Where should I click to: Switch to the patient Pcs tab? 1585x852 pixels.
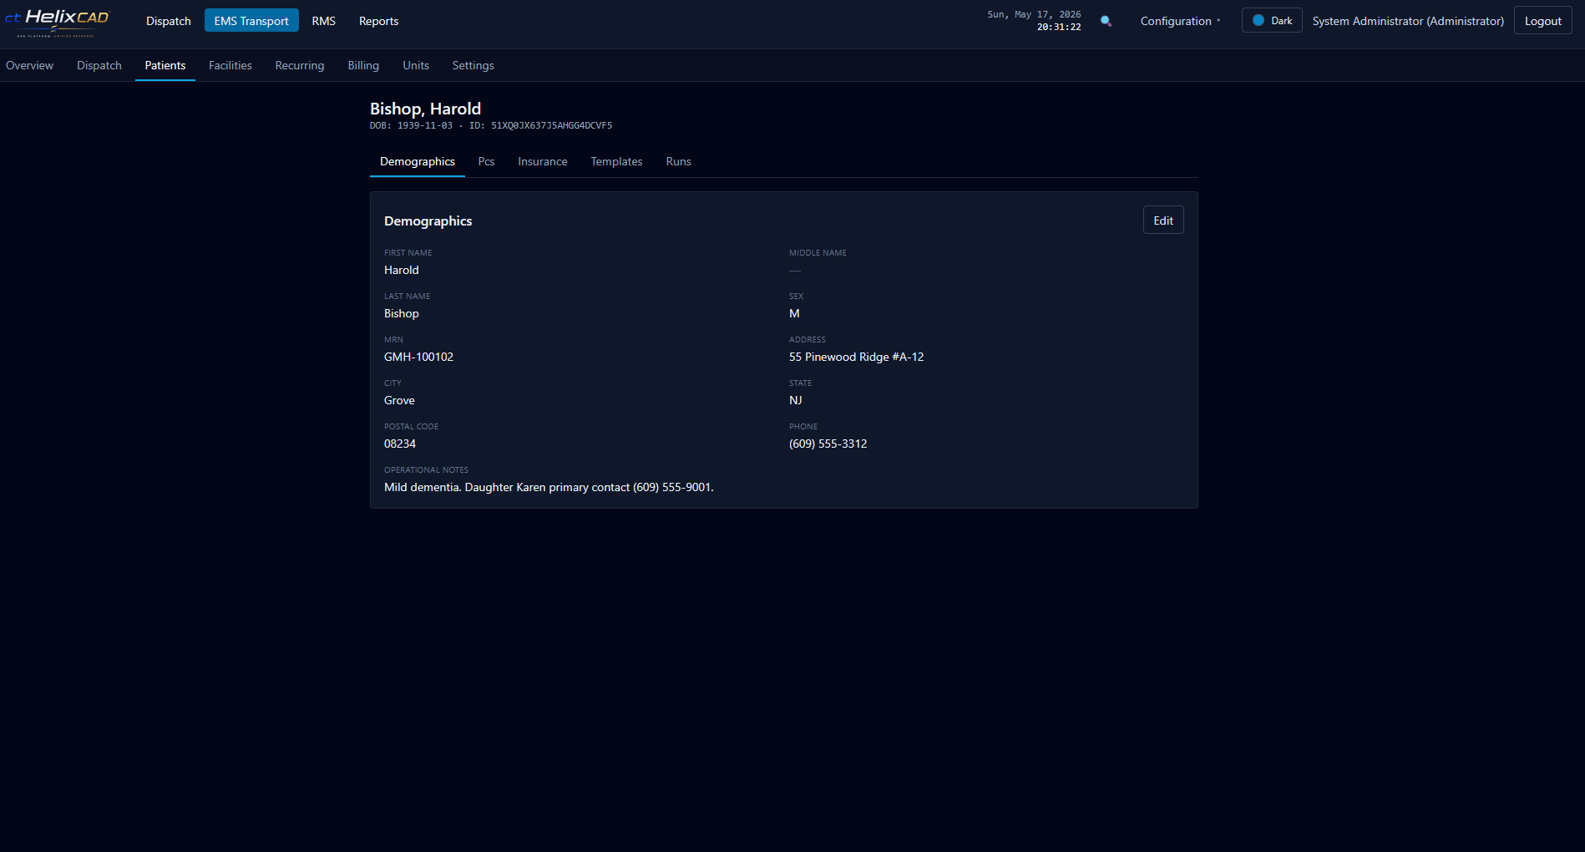pyautogui.click(x=486, y=161)
